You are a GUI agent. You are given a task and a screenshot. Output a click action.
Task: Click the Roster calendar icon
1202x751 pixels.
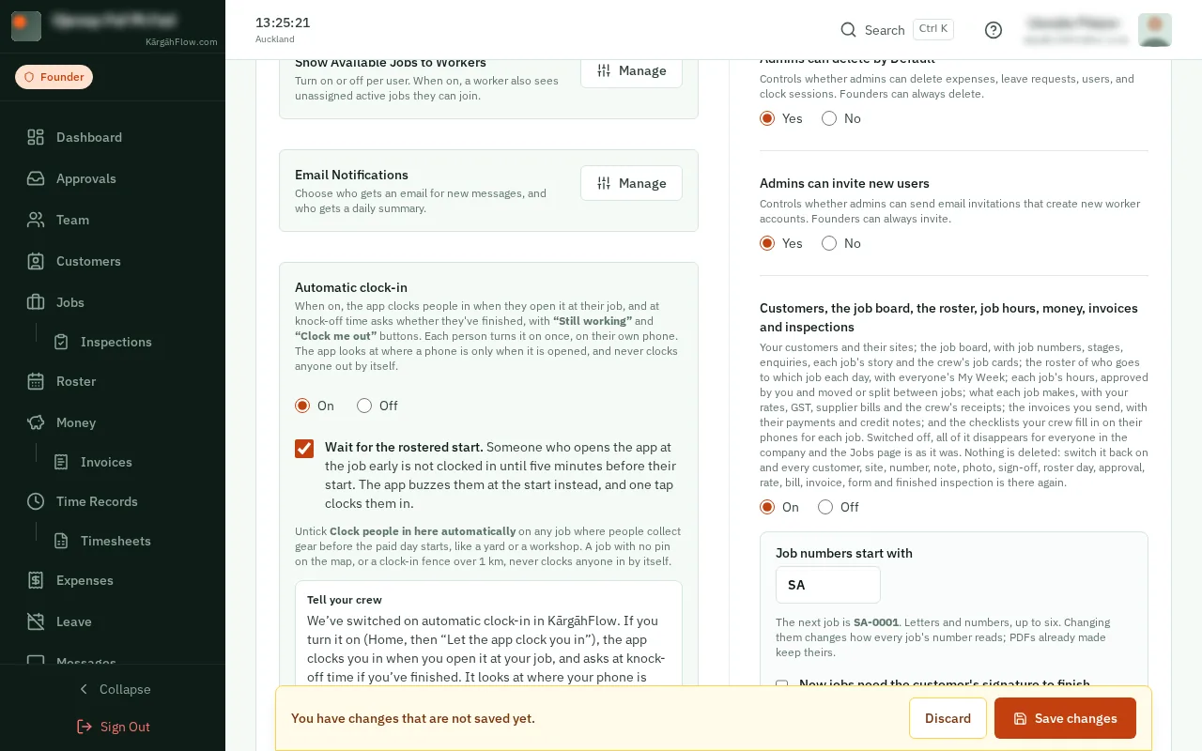click(36, 381)
